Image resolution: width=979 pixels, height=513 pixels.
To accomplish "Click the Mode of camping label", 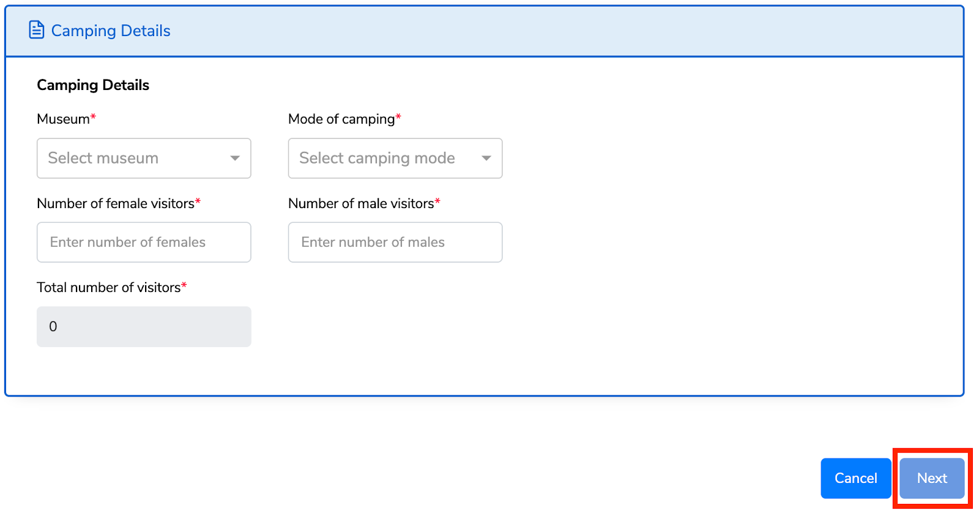I will pyautogui.click(x=341, y=119).
